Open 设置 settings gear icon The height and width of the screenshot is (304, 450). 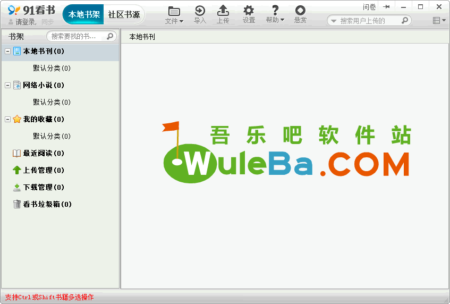click(249, 11)
